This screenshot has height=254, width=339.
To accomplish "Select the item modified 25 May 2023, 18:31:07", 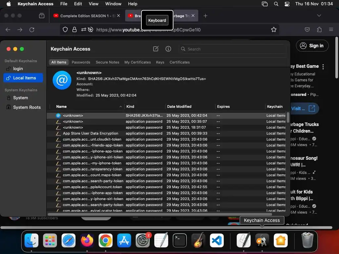I will pyautogui.click(x=167, y=127).
